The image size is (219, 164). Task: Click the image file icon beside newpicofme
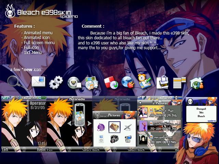click(151, 137)
